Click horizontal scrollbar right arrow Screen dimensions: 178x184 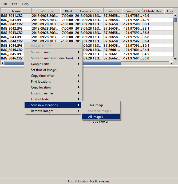tap(171, 63)
